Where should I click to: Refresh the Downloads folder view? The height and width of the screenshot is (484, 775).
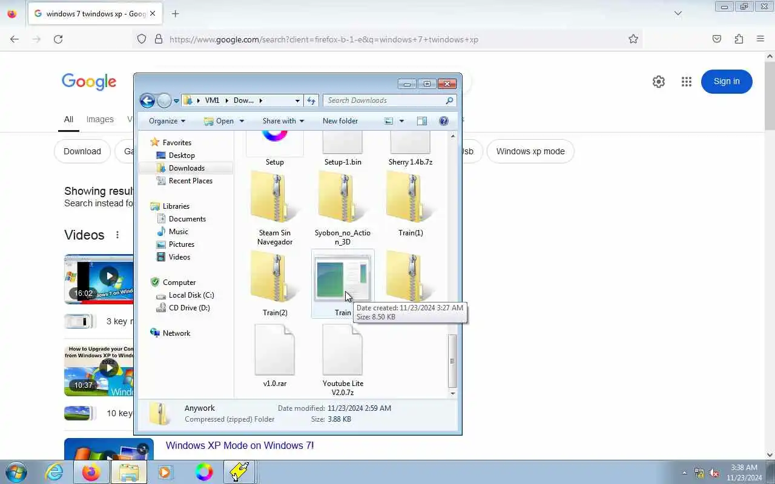[311, 100]
